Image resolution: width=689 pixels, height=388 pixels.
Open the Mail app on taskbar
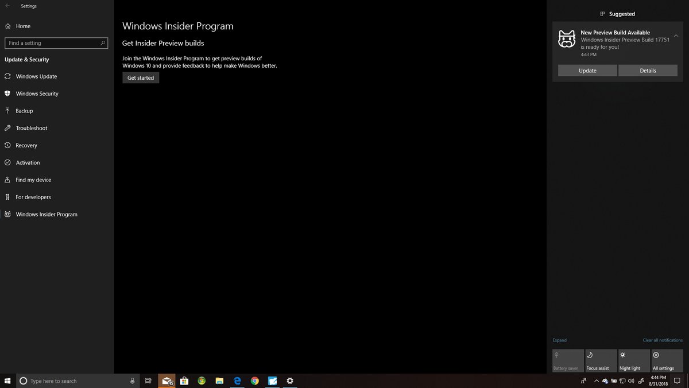167,381
